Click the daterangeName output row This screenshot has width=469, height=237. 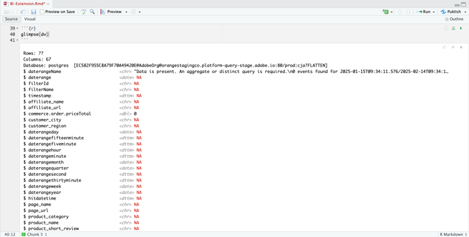[x=236, y=71]
